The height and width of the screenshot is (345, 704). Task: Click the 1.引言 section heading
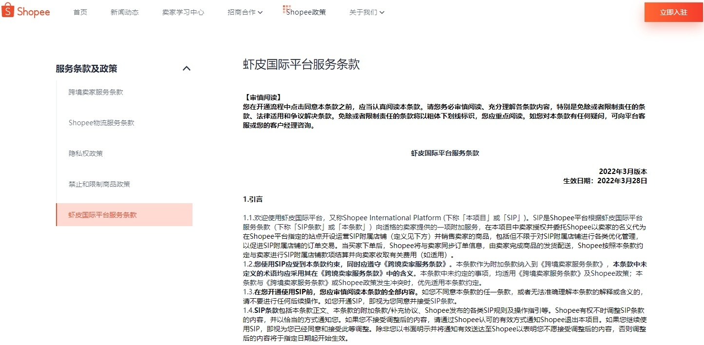(x=253, y=199)
